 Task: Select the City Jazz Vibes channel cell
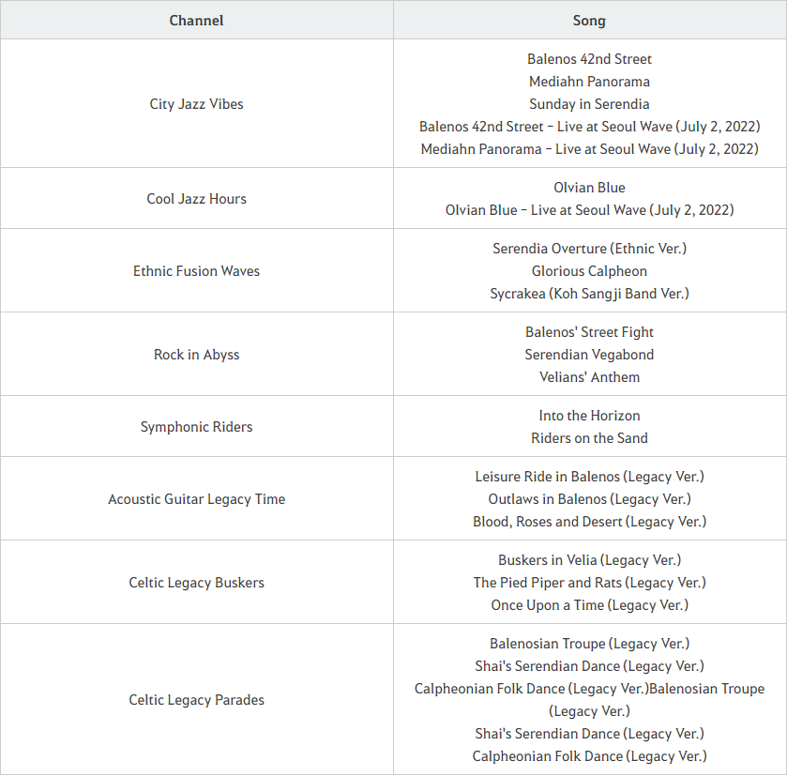coord(196,104)
